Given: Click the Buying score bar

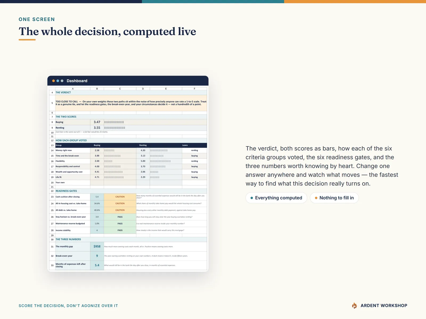Looking at the screenshot, I should coord(114,122).
